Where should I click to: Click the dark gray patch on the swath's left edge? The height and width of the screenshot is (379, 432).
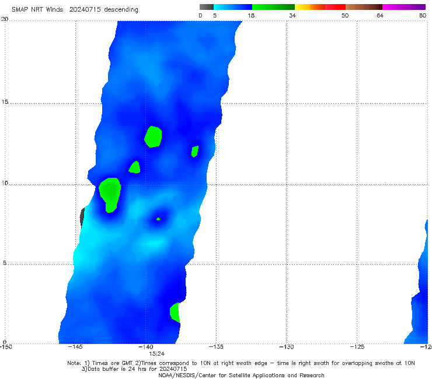[x=82, y=217]
